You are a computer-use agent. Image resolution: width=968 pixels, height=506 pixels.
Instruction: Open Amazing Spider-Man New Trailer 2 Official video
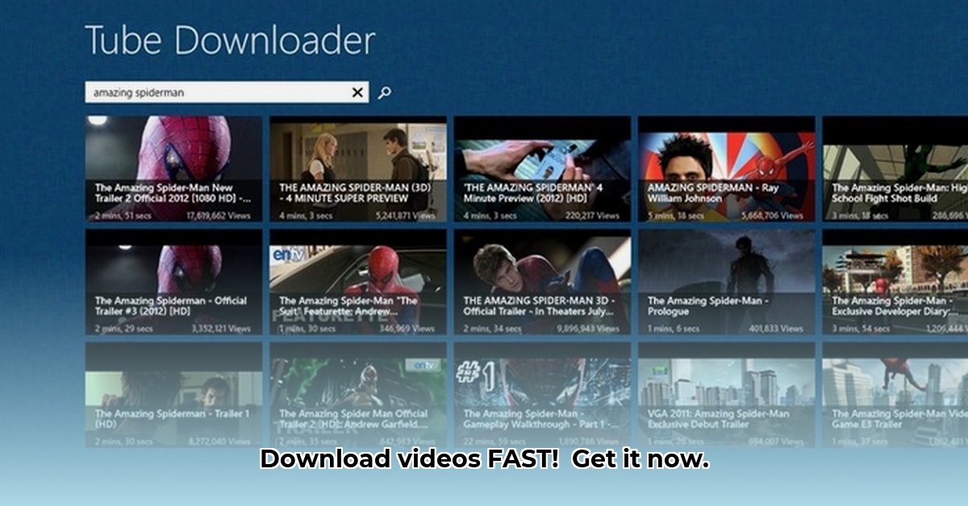tap(173, 168)
